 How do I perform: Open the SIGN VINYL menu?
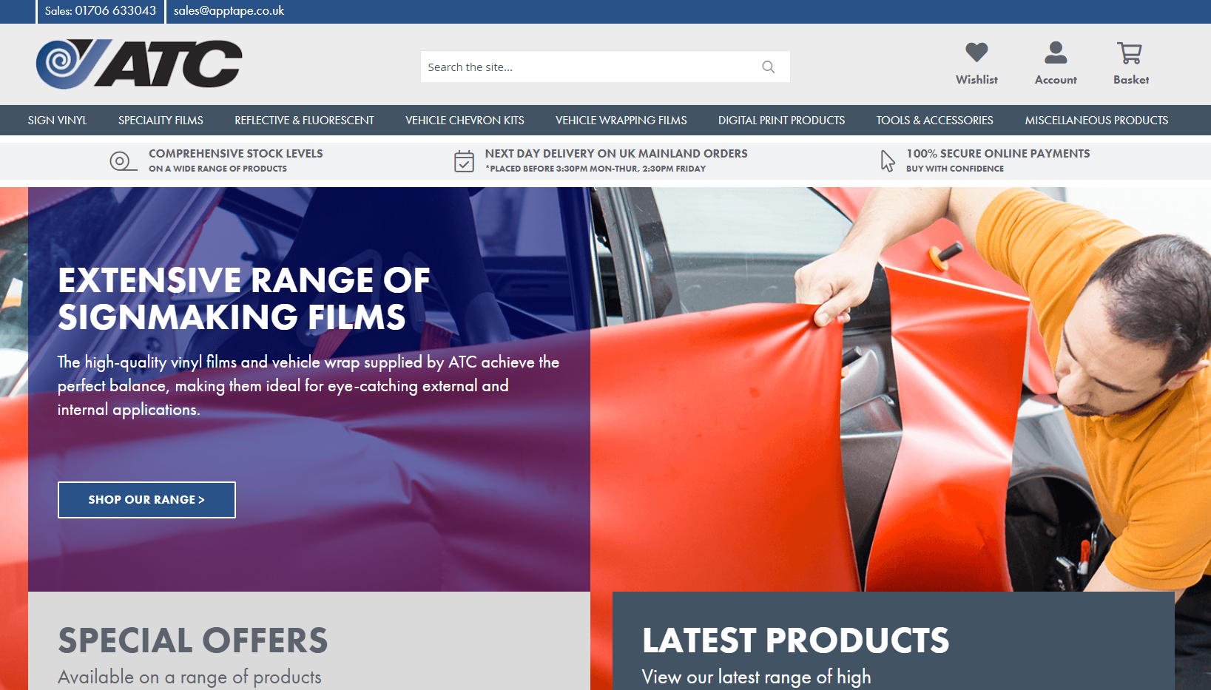click(x=57, y=120)
